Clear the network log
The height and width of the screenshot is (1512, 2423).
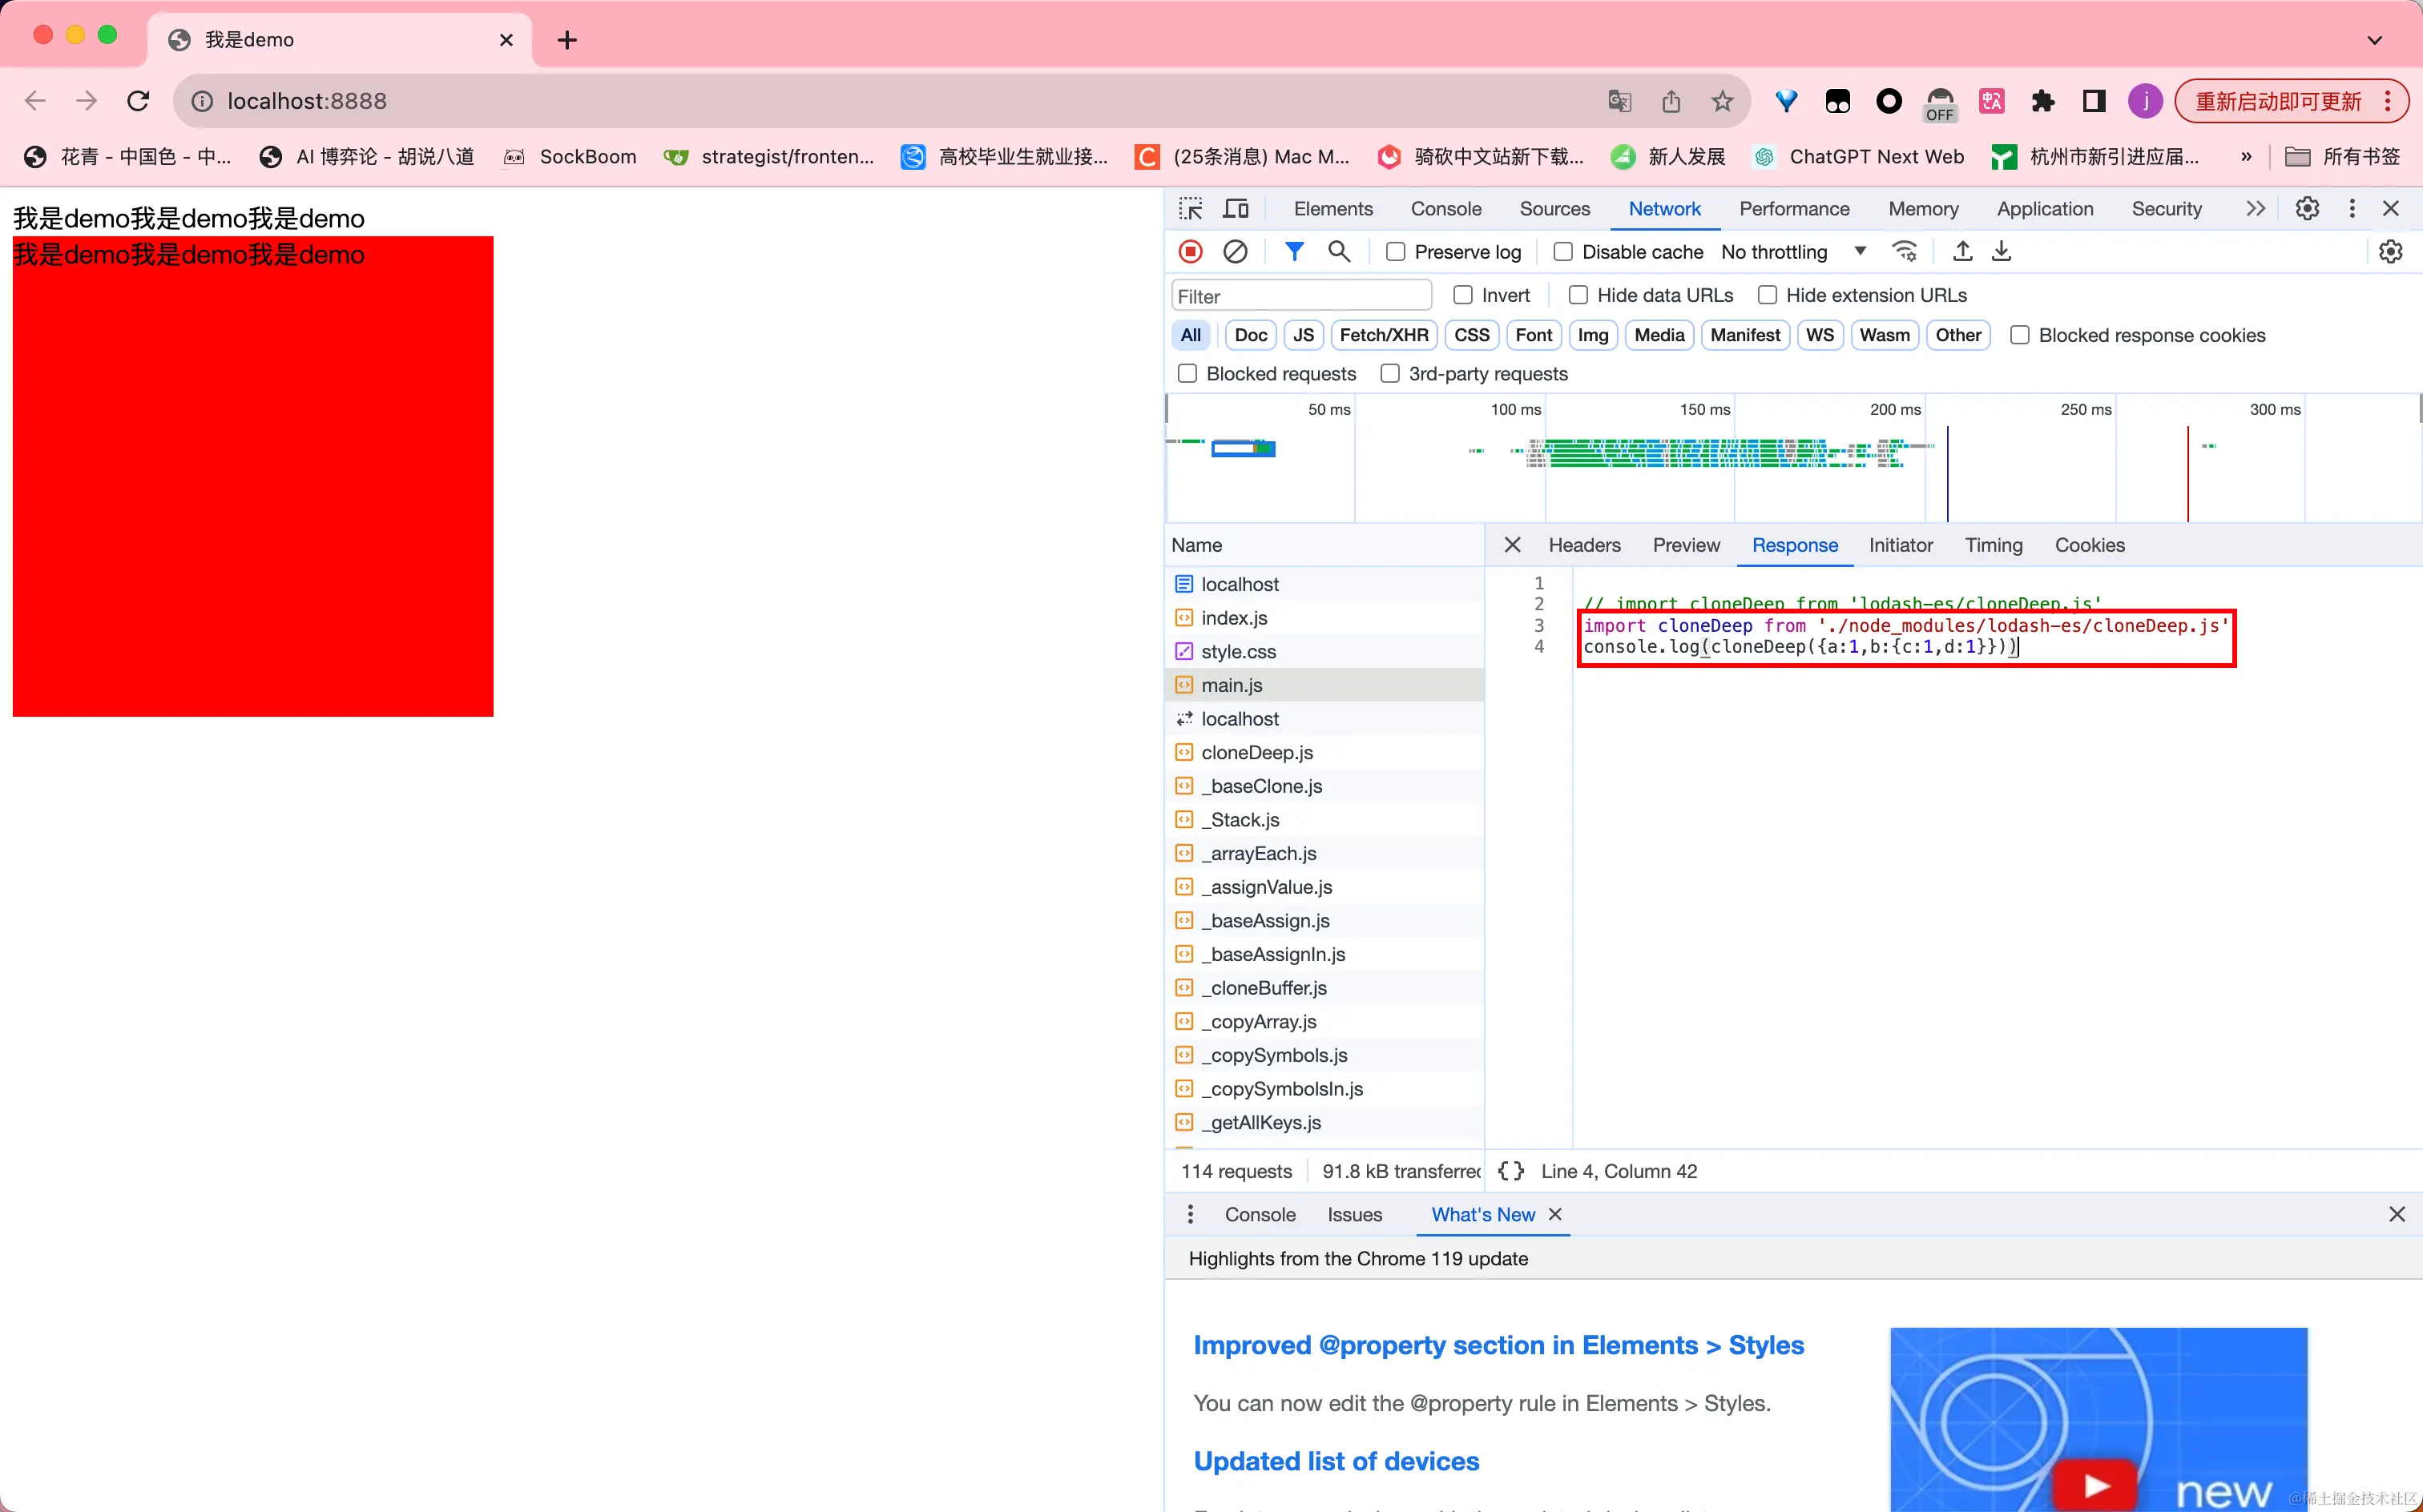(x=1236, y=252)
